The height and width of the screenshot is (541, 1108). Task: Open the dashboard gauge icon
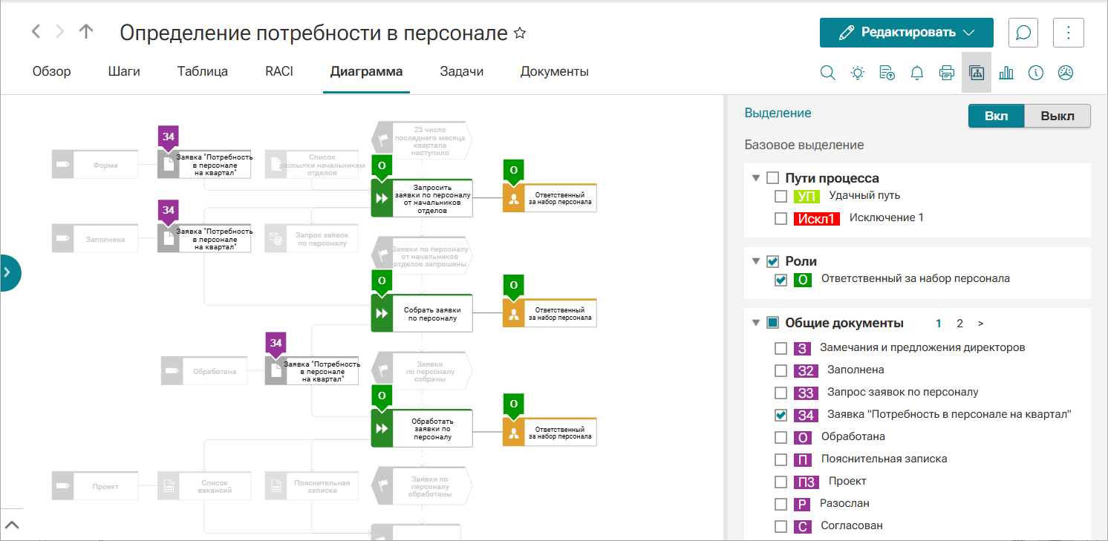point(1066,73)
